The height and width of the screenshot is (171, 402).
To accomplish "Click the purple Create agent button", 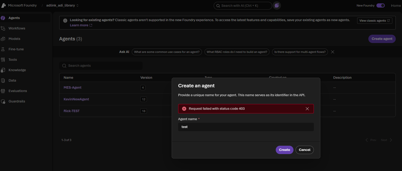I will [x=382, y=39].
